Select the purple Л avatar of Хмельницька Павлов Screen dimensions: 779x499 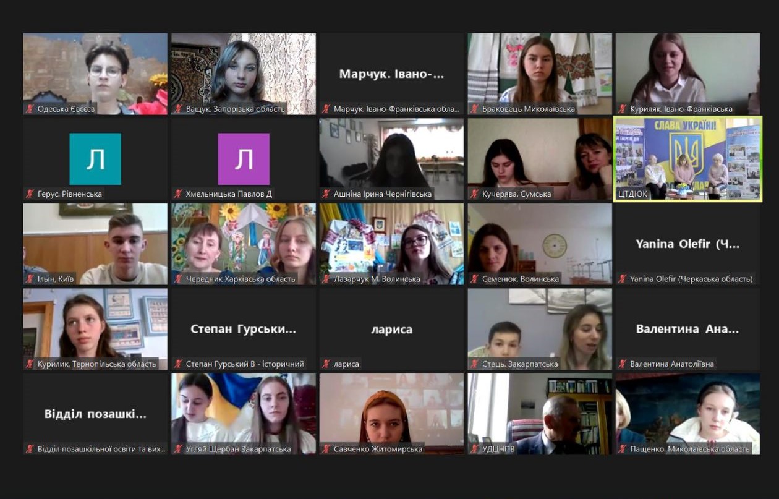[244, 159]
